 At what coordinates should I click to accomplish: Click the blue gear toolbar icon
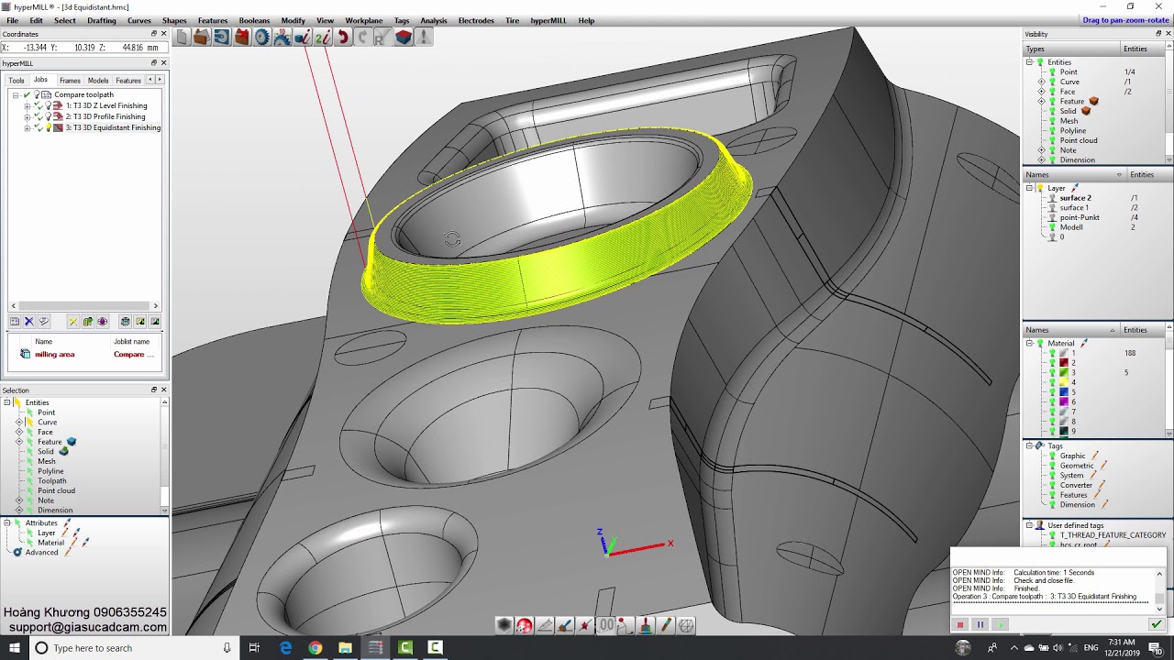(x=261, y=37)
